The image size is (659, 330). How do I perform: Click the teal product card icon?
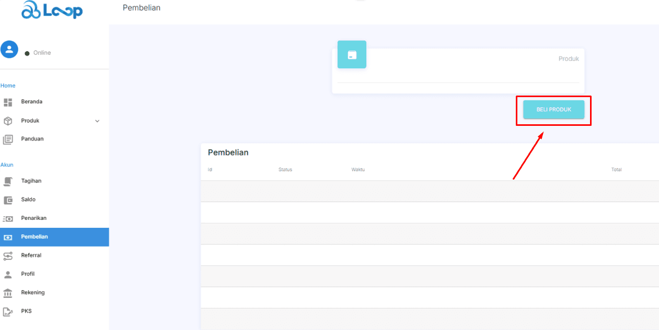[352, 55]
